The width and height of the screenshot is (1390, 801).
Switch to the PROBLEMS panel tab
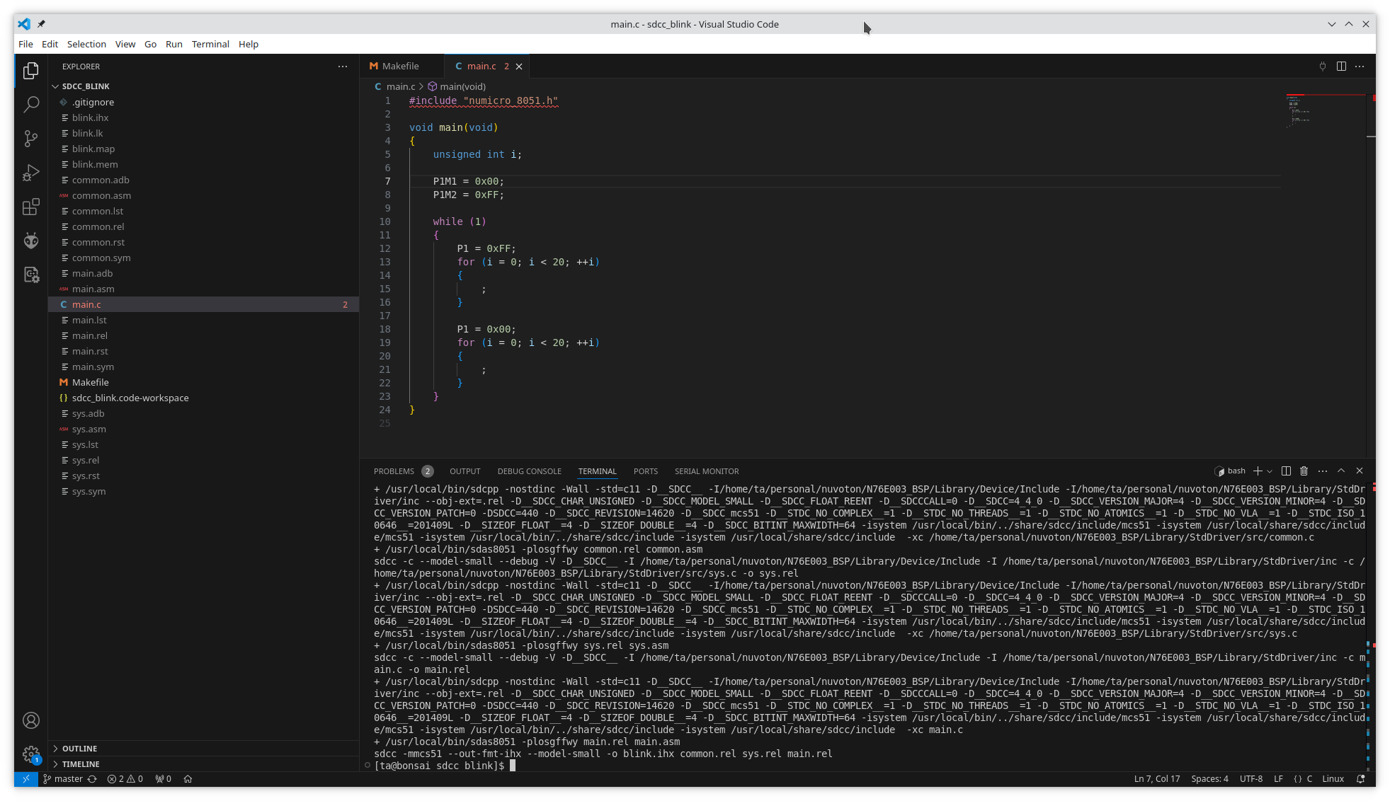403,471
